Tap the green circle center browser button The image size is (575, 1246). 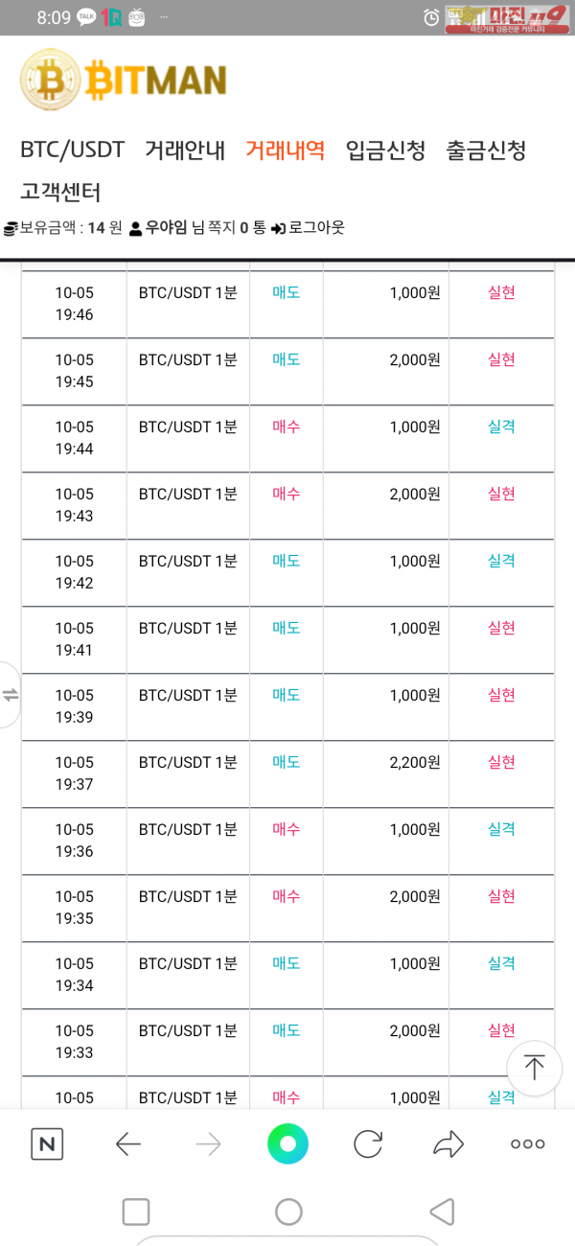(287, 1142)
